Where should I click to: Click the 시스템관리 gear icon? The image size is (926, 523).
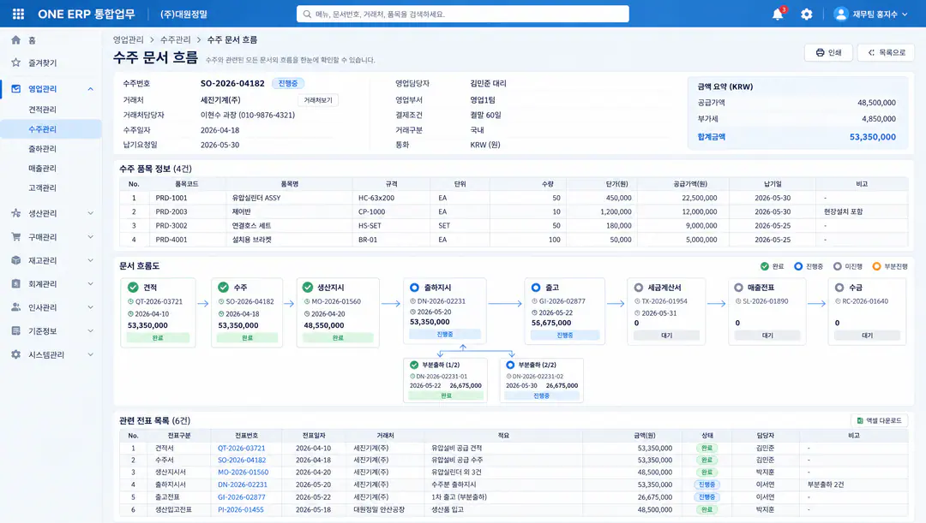(x=16, y=354)
